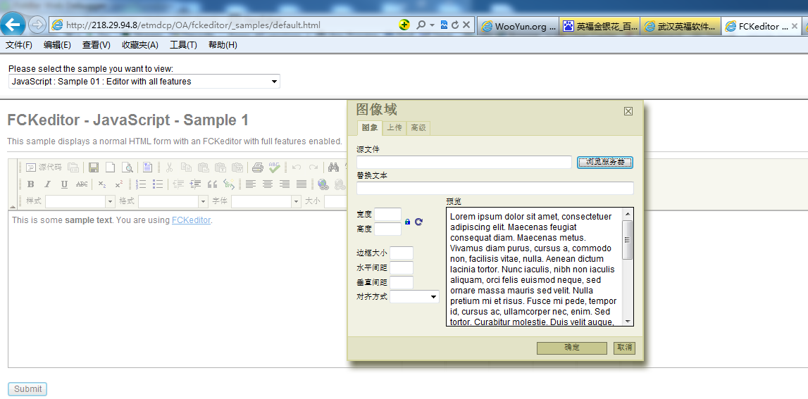Click the 确定 OK button
This screenshot has height=399, width=808.
572,348
